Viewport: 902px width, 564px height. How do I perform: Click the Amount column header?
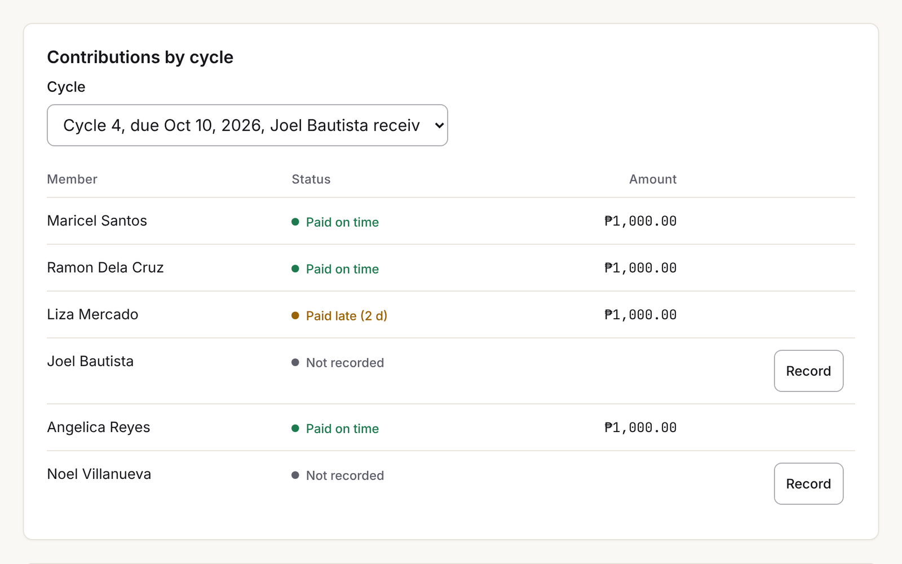pos(653,179)
